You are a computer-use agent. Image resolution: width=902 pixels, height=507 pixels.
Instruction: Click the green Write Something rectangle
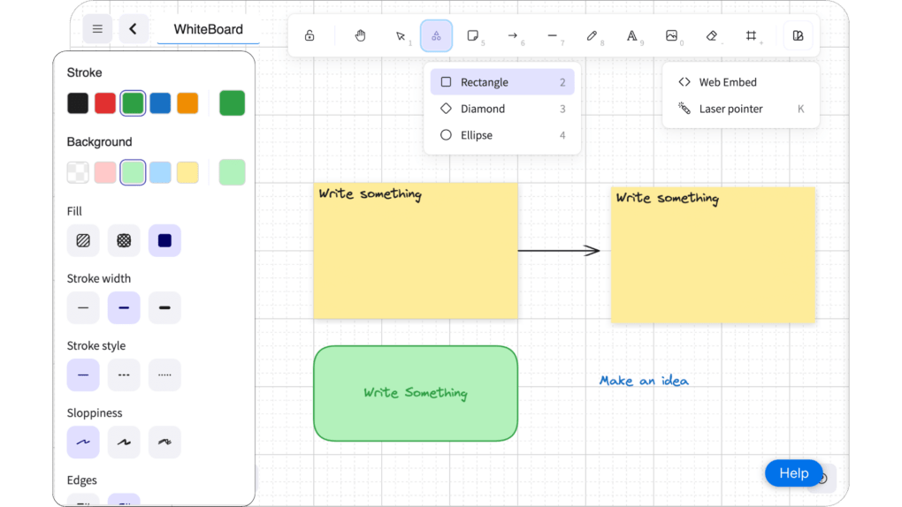(415, 393)
